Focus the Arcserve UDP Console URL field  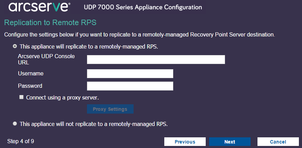tap(156, 60)
